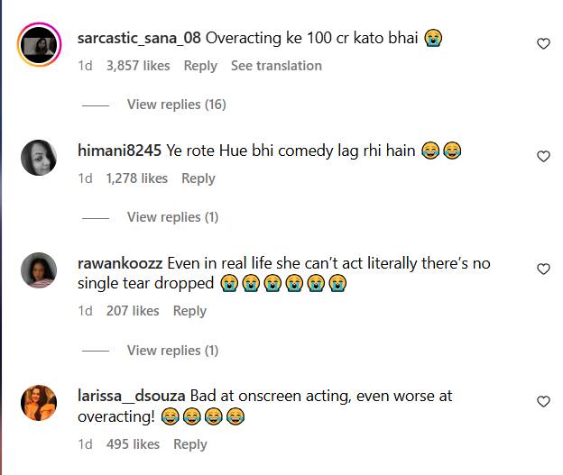The width and height of the screenshot is (563, 475).
Task: Open sarcastic_sana_08's profile picture
Action: pos(40,45)
